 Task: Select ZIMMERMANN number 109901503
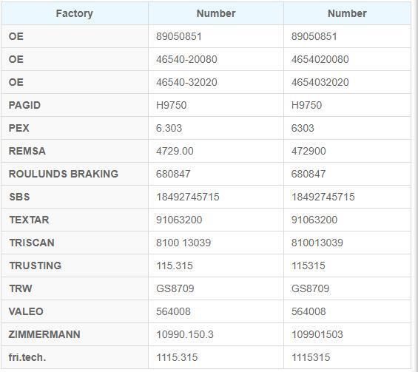[x=317, y=334]
